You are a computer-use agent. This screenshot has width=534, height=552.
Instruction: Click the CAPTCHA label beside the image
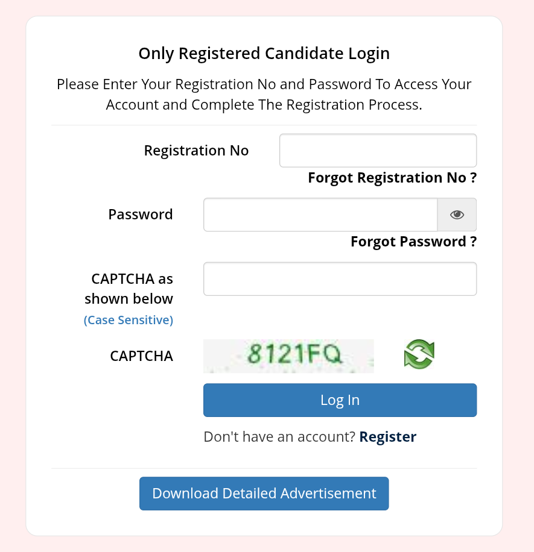coord(141,356)
